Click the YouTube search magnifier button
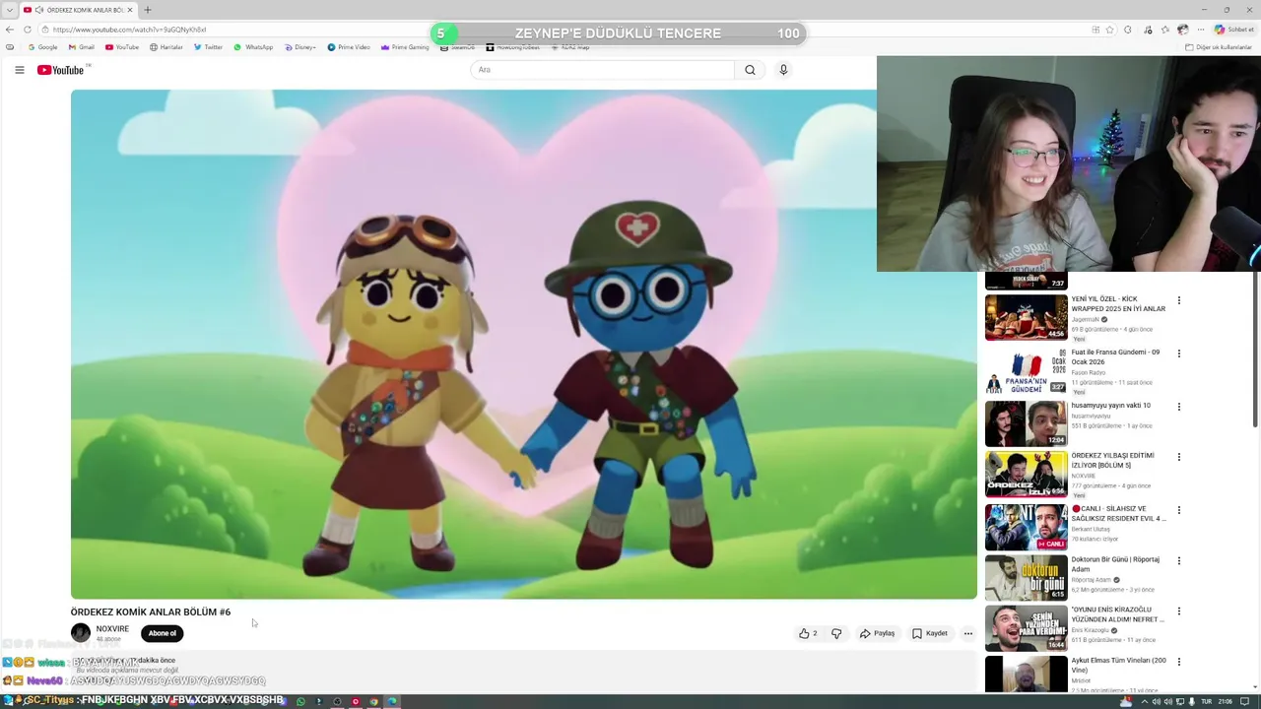Image resolution: width=1261 pixels, height=709 pixels. 750,70
